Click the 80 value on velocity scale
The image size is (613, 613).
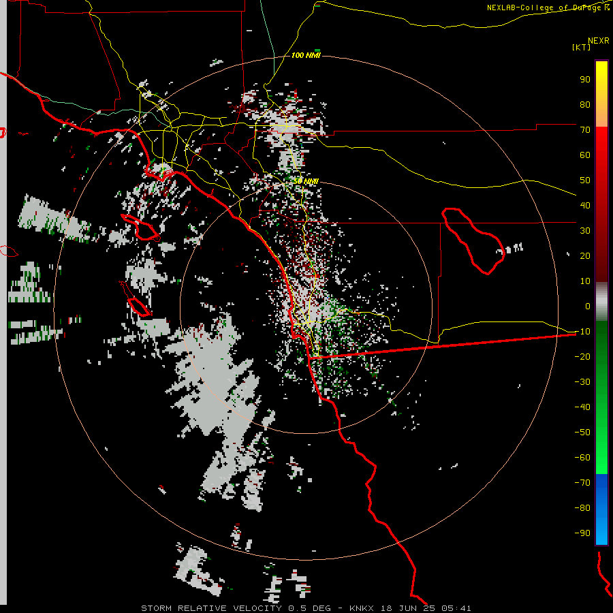pyautogui.click(x=585, y=104)
